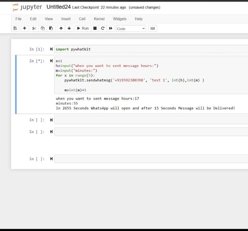Restart kernel and run all icon

111,28
